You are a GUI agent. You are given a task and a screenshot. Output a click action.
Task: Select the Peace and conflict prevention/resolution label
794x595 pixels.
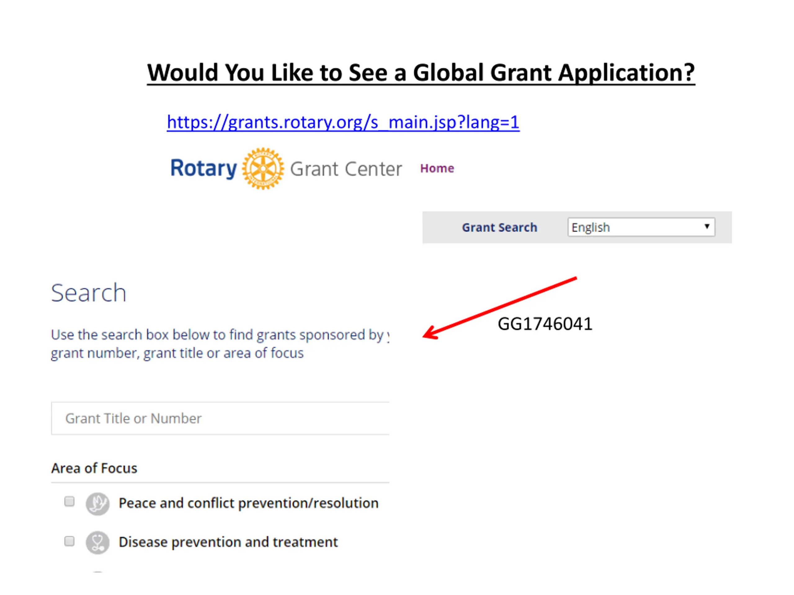(x=248, y=503)
